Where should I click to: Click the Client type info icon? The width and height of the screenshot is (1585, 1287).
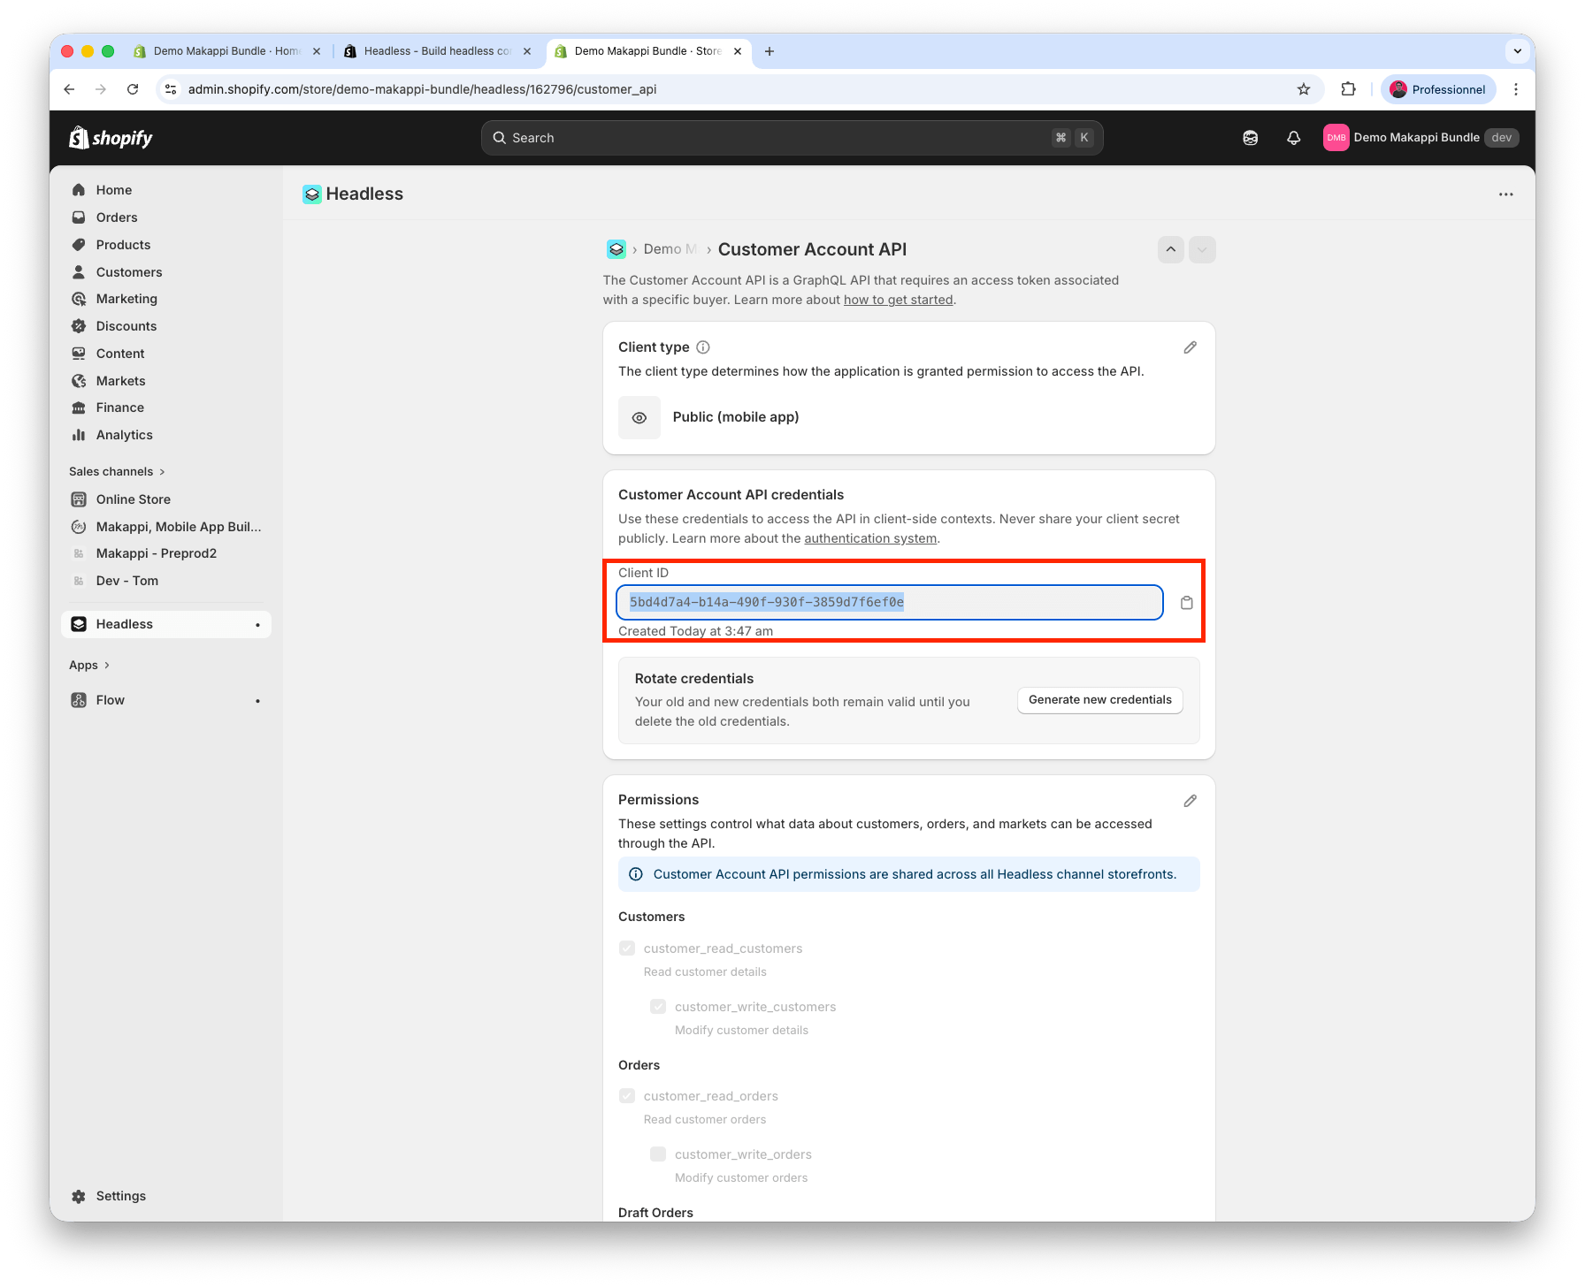tap(703, 347)
